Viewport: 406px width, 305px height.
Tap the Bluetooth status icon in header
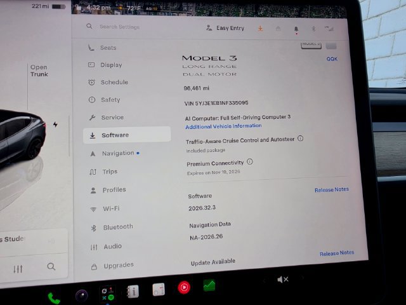[313, 29]
